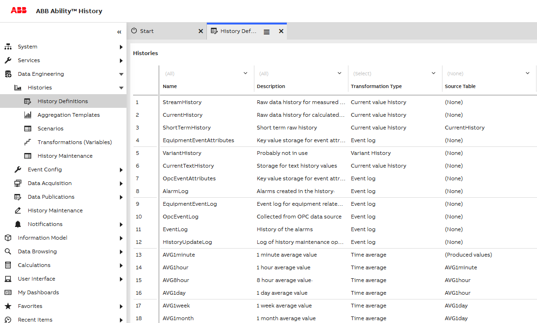Open the Name column filter dropdown
The width and height of the screenshot is (537, 323).
[245, 73]
